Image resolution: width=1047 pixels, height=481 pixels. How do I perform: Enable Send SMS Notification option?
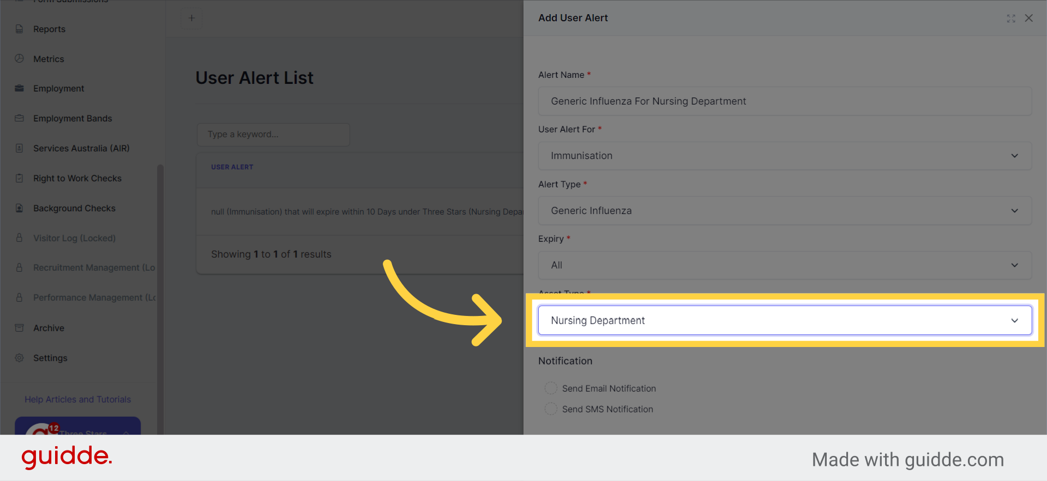click(551, 409)
